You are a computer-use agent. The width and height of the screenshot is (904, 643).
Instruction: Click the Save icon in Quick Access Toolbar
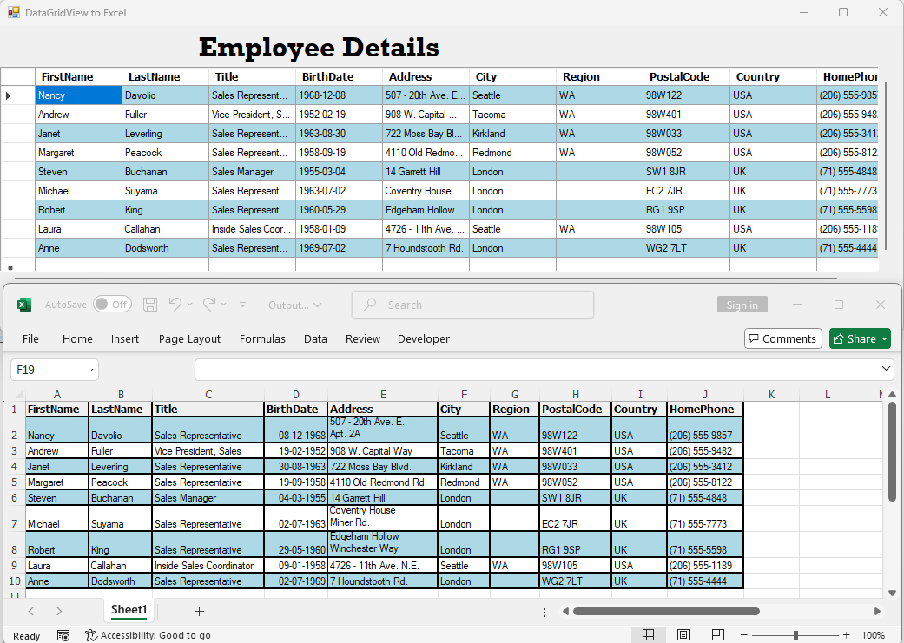click(149, 304)
